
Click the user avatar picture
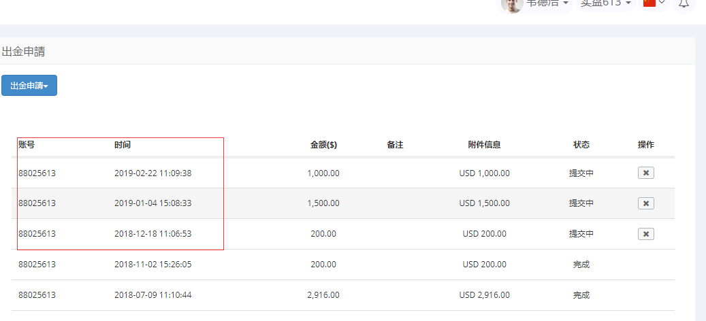point(511,3)
